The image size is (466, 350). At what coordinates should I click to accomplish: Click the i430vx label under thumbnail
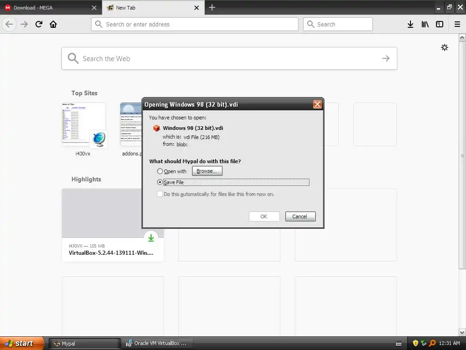click(83, 154)
